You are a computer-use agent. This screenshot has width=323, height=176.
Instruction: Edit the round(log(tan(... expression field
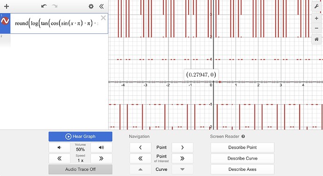tap(57, 23)
